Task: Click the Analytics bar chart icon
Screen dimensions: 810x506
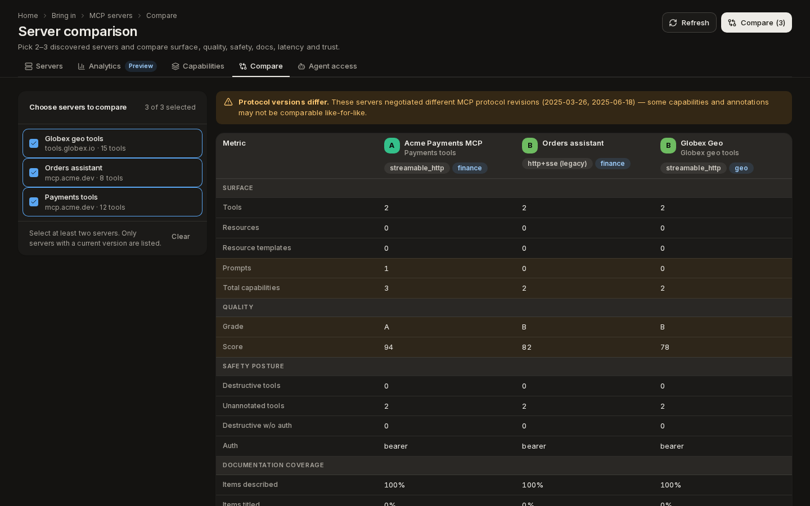Action: [82, 66]
